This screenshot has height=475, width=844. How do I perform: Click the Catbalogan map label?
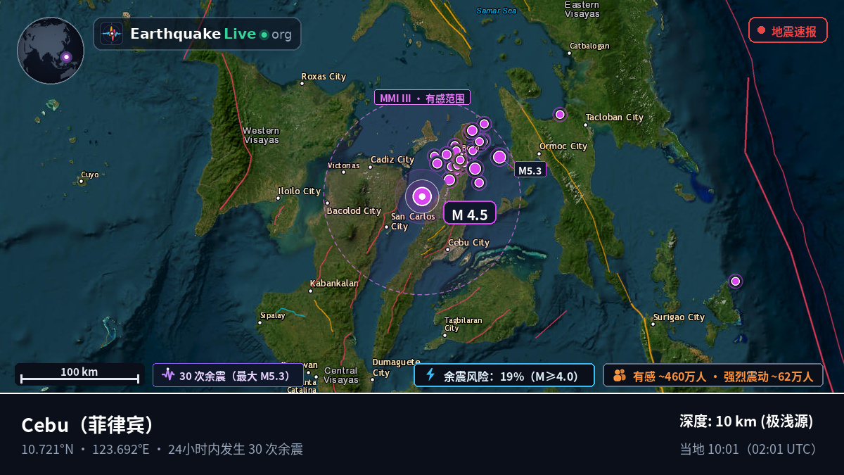(x=589, y=46)
